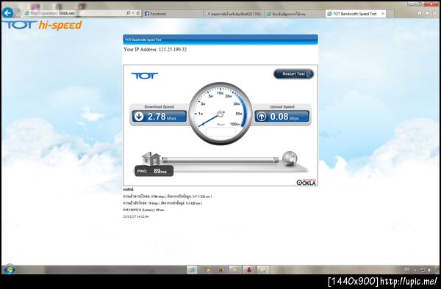This screenshot has height=289, width=441.
Task: Click the result timestamp line
Action: pos(135,216)
